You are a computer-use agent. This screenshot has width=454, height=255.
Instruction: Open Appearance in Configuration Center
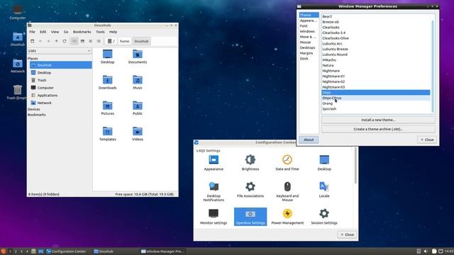(x=214, y=163)
